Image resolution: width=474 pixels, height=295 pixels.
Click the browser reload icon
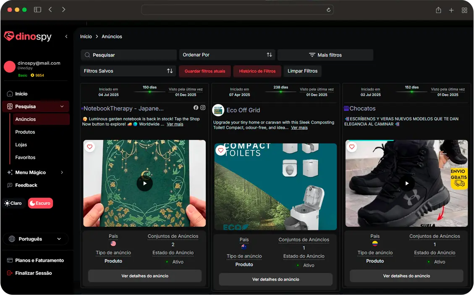[x=328, y=10]
